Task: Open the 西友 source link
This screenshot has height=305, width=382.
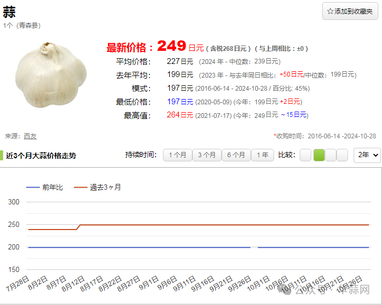Action: tap(30, 136)
